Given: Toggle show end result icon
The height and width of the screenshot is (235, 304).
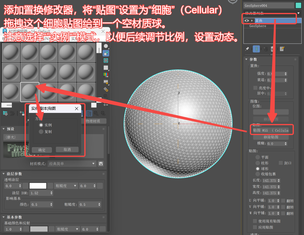Looking at the screenshot, I should coord(256,49).
